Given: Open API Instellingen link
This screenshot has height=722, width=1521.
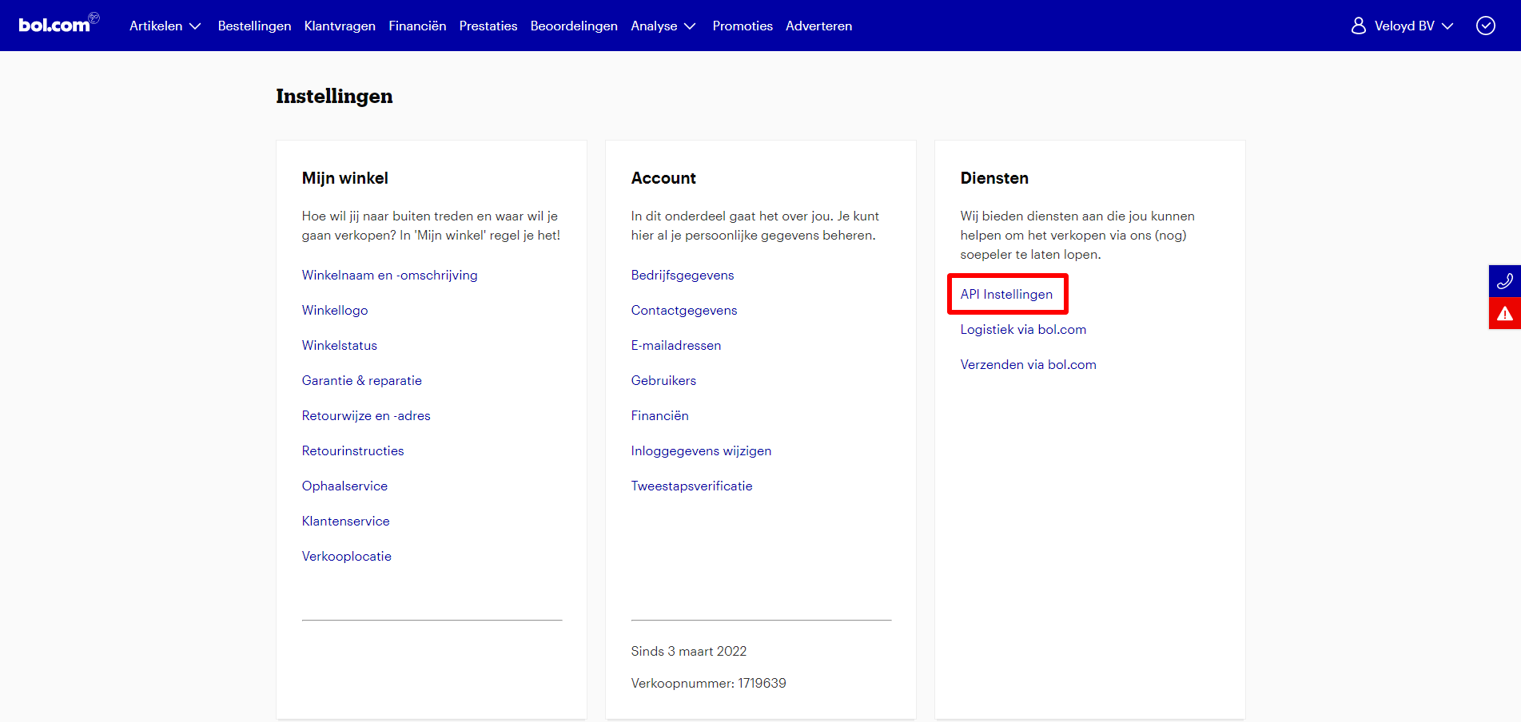Looking at the screenshot, I should tap(1006, 294).
